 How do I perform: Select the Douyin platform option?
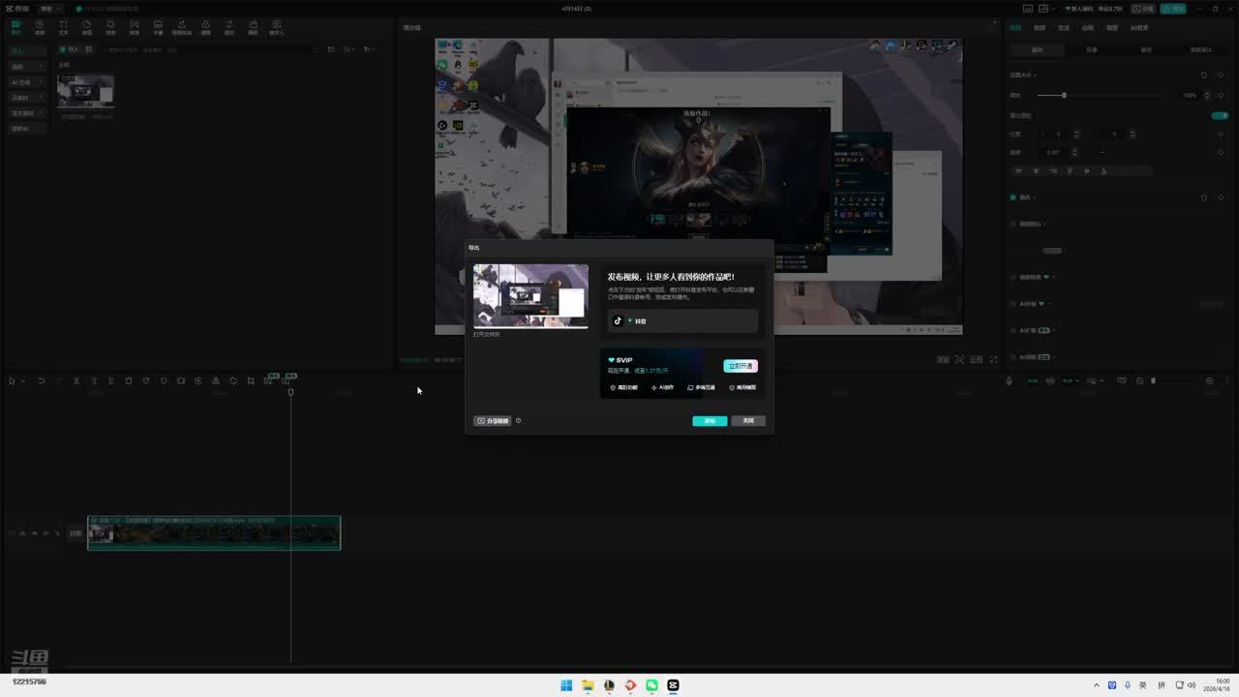(682, 320)
